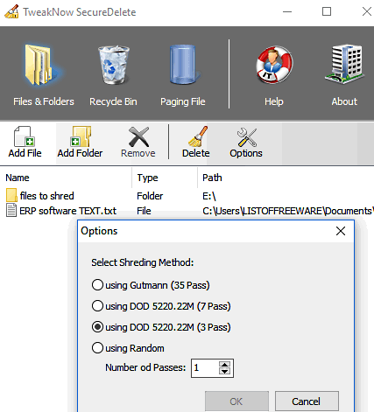Decrease the number of passes with down arrow
The image size is (374, 412).
[x=224, y=372]
